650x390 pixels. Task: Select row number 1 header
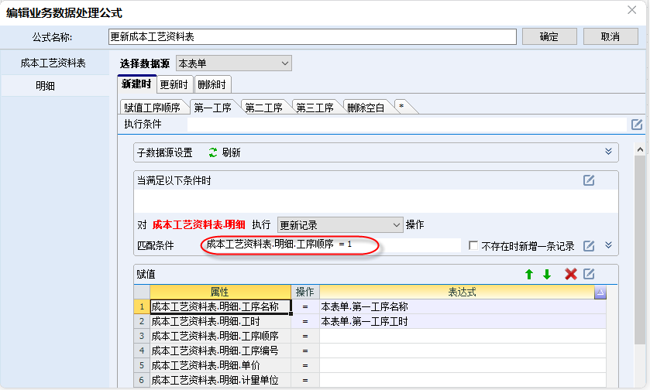pyautogui.click(x=142, y=306)
